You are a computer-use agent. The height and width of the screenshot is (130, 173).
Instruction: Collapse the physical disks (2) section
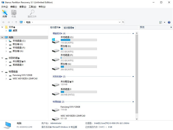[133, 102]
